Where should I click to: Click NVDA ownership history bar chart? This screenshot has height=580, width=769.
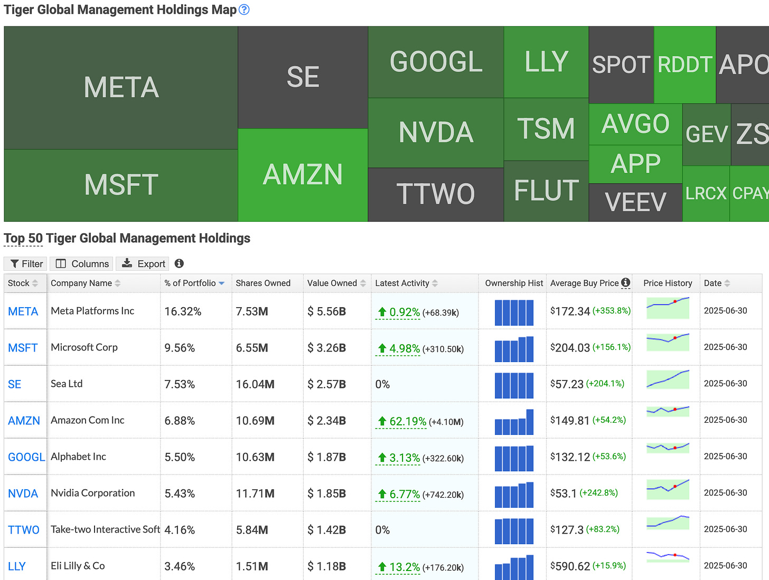(514, 495)
